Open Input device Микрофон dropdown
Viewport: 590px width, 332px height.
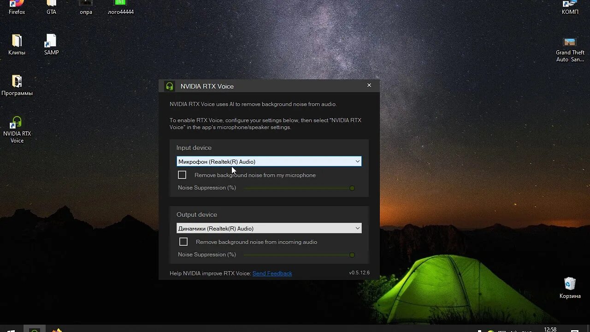click(x=269, y=161)
